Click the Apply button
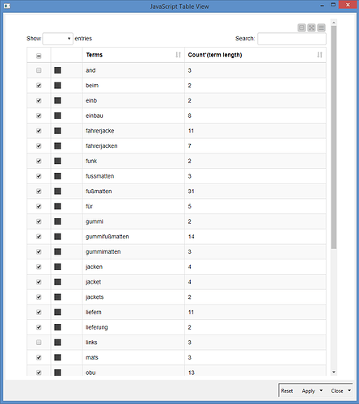This screenshot has height=404, width=359. [x=308, y=391]
